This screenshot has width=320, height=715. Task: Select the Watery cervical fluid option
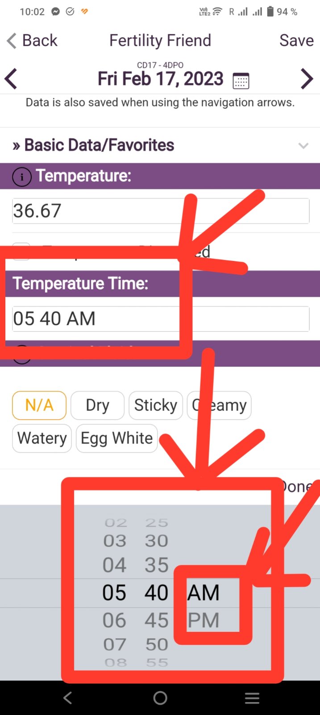42,438
